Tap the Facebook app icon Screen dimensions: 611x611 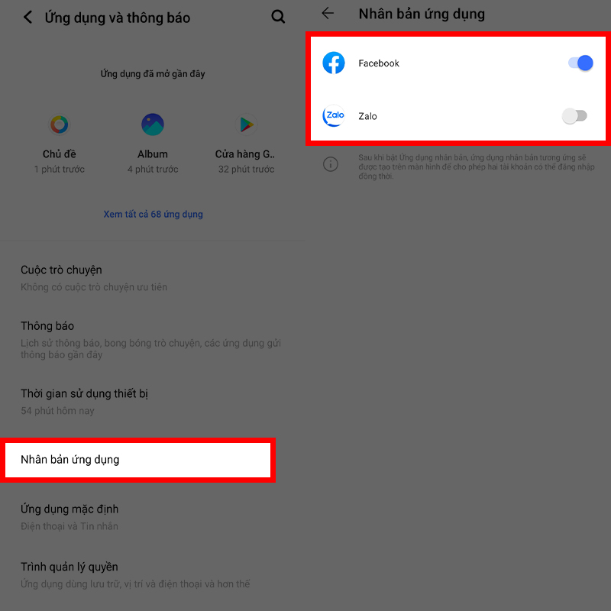pos(334,63)
